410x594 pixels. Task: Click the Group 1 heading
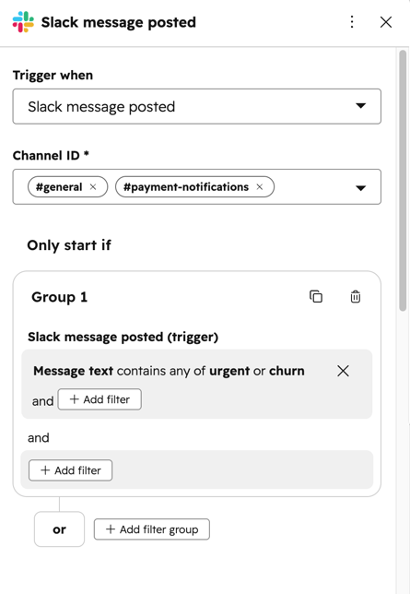[x=60, y=297]
